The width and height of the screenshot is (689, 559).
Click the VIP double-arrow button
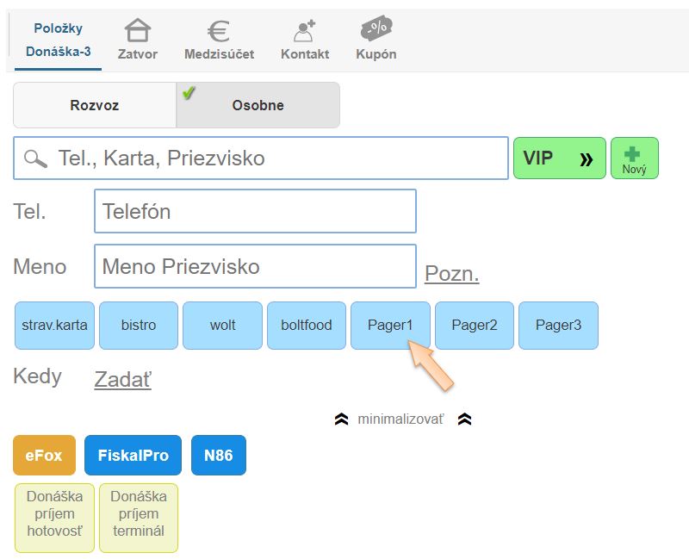560,158
